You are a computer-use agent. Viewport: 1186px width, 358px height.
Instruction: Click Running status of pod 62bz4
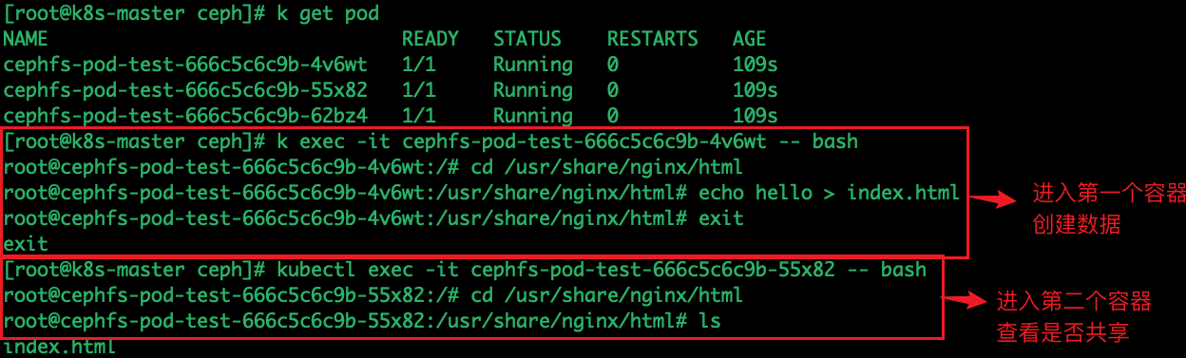tap(533, 116)
